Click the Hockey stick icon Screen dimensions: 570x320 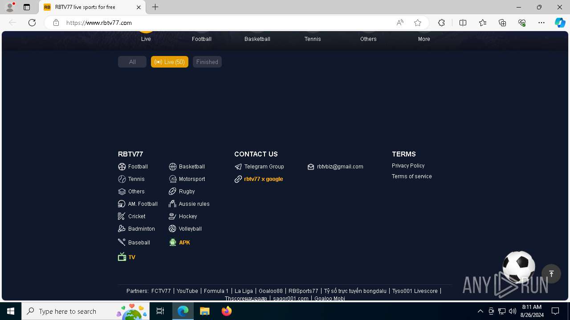[173, 216]
